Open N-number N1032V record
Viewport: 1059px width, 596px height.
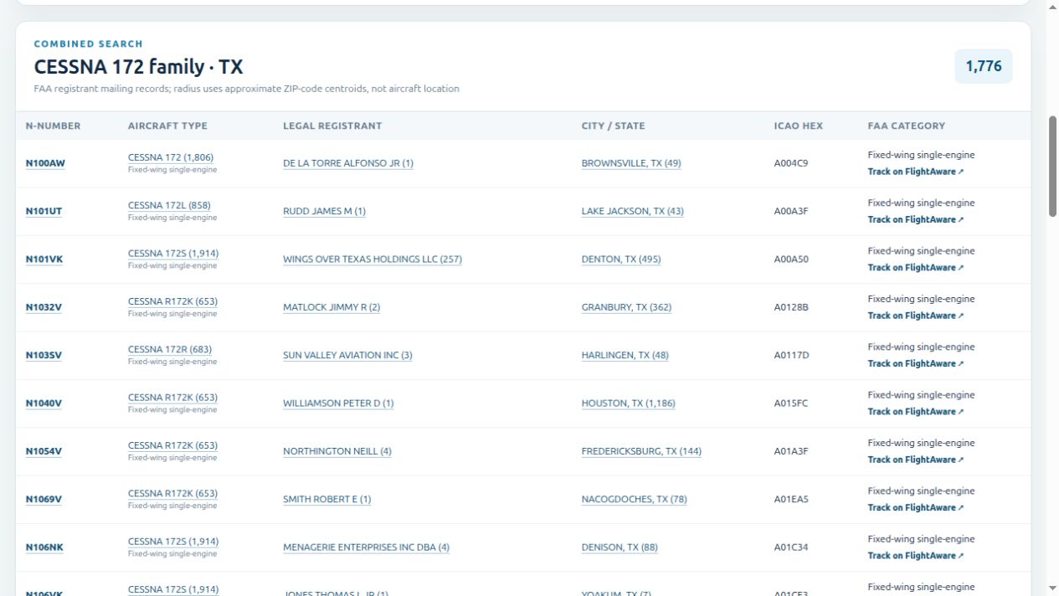pyautogui.click(x=44, y=307)
